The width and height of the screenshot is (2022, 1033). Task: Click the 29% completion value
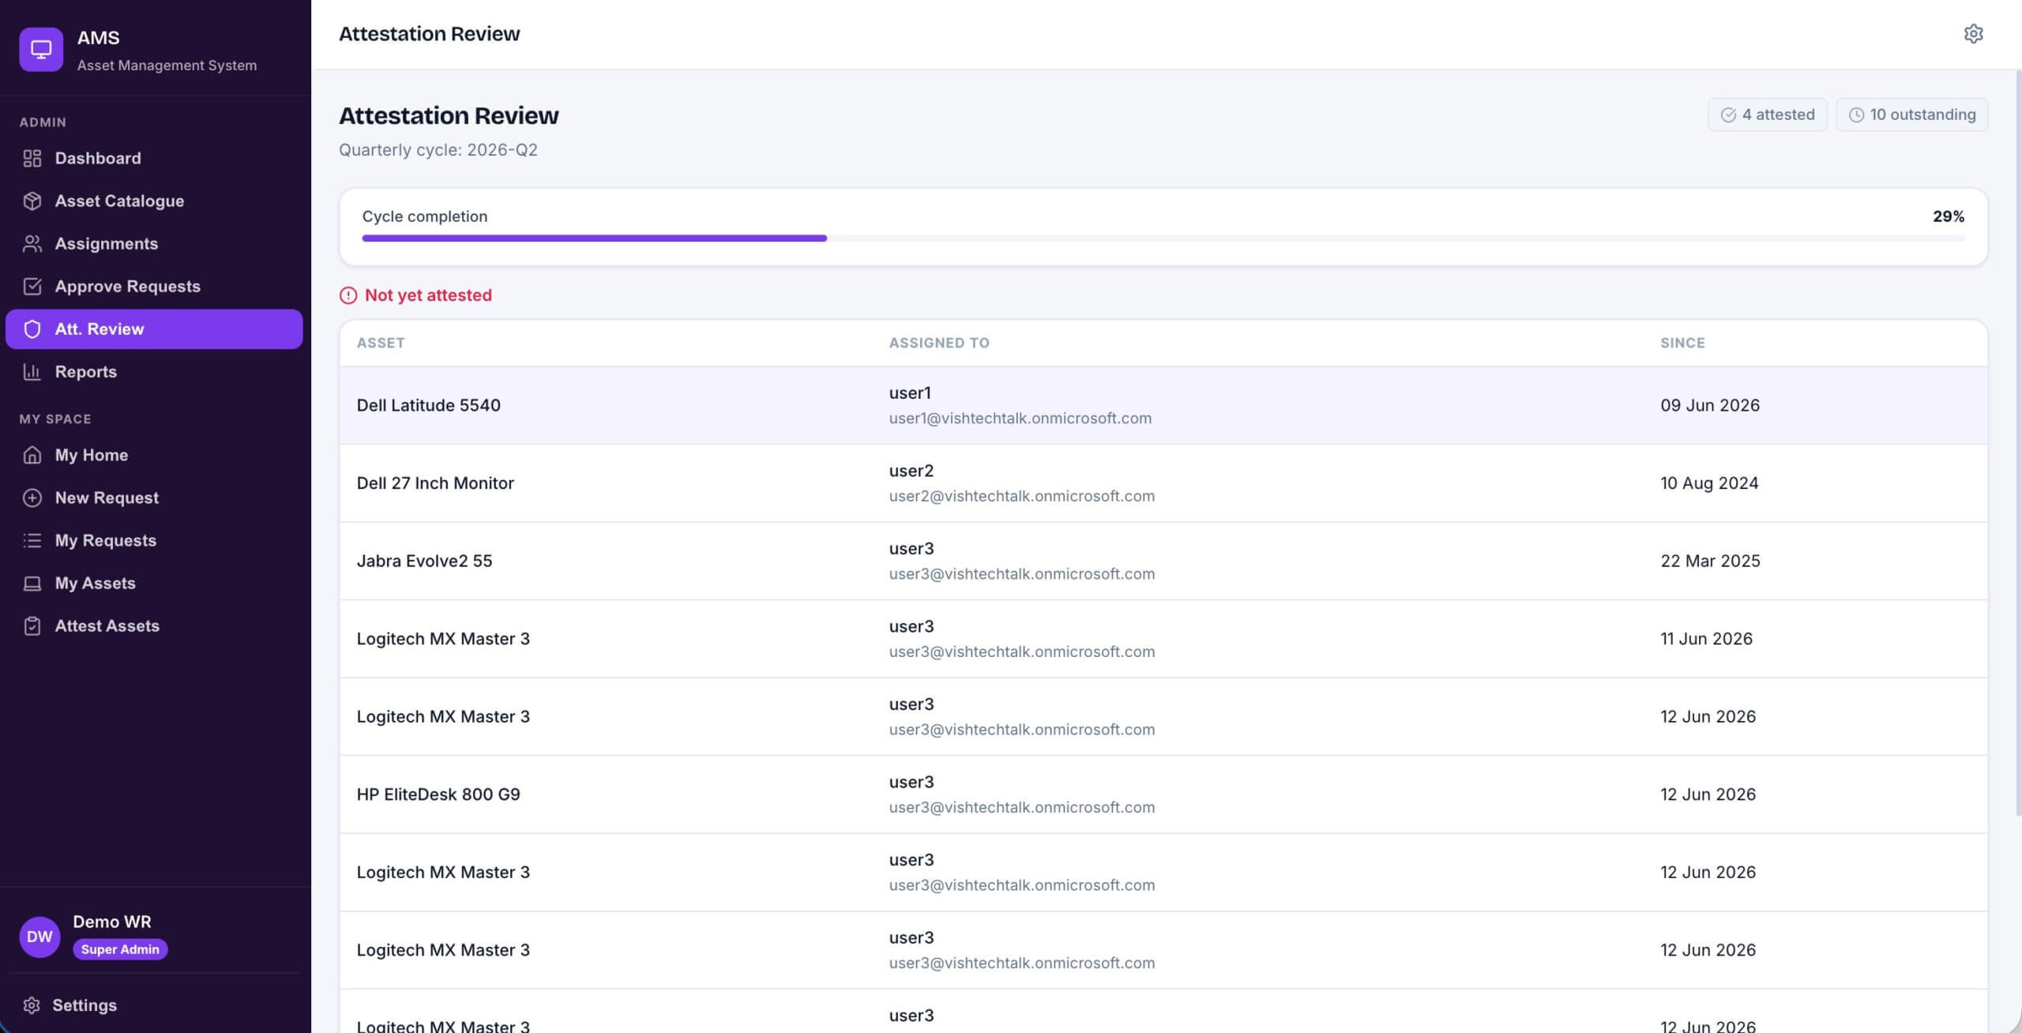(x=1948, y=216)
